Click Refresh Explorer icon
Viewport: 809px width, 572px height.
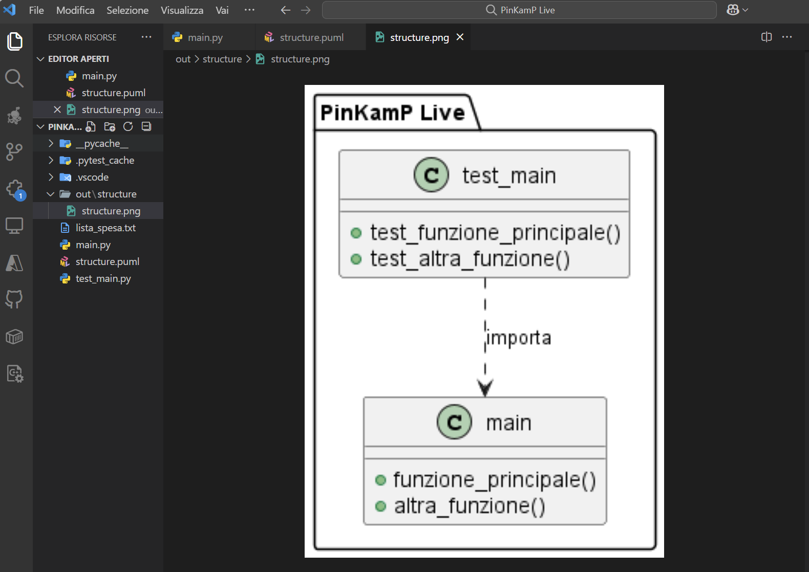coord(128,126)
